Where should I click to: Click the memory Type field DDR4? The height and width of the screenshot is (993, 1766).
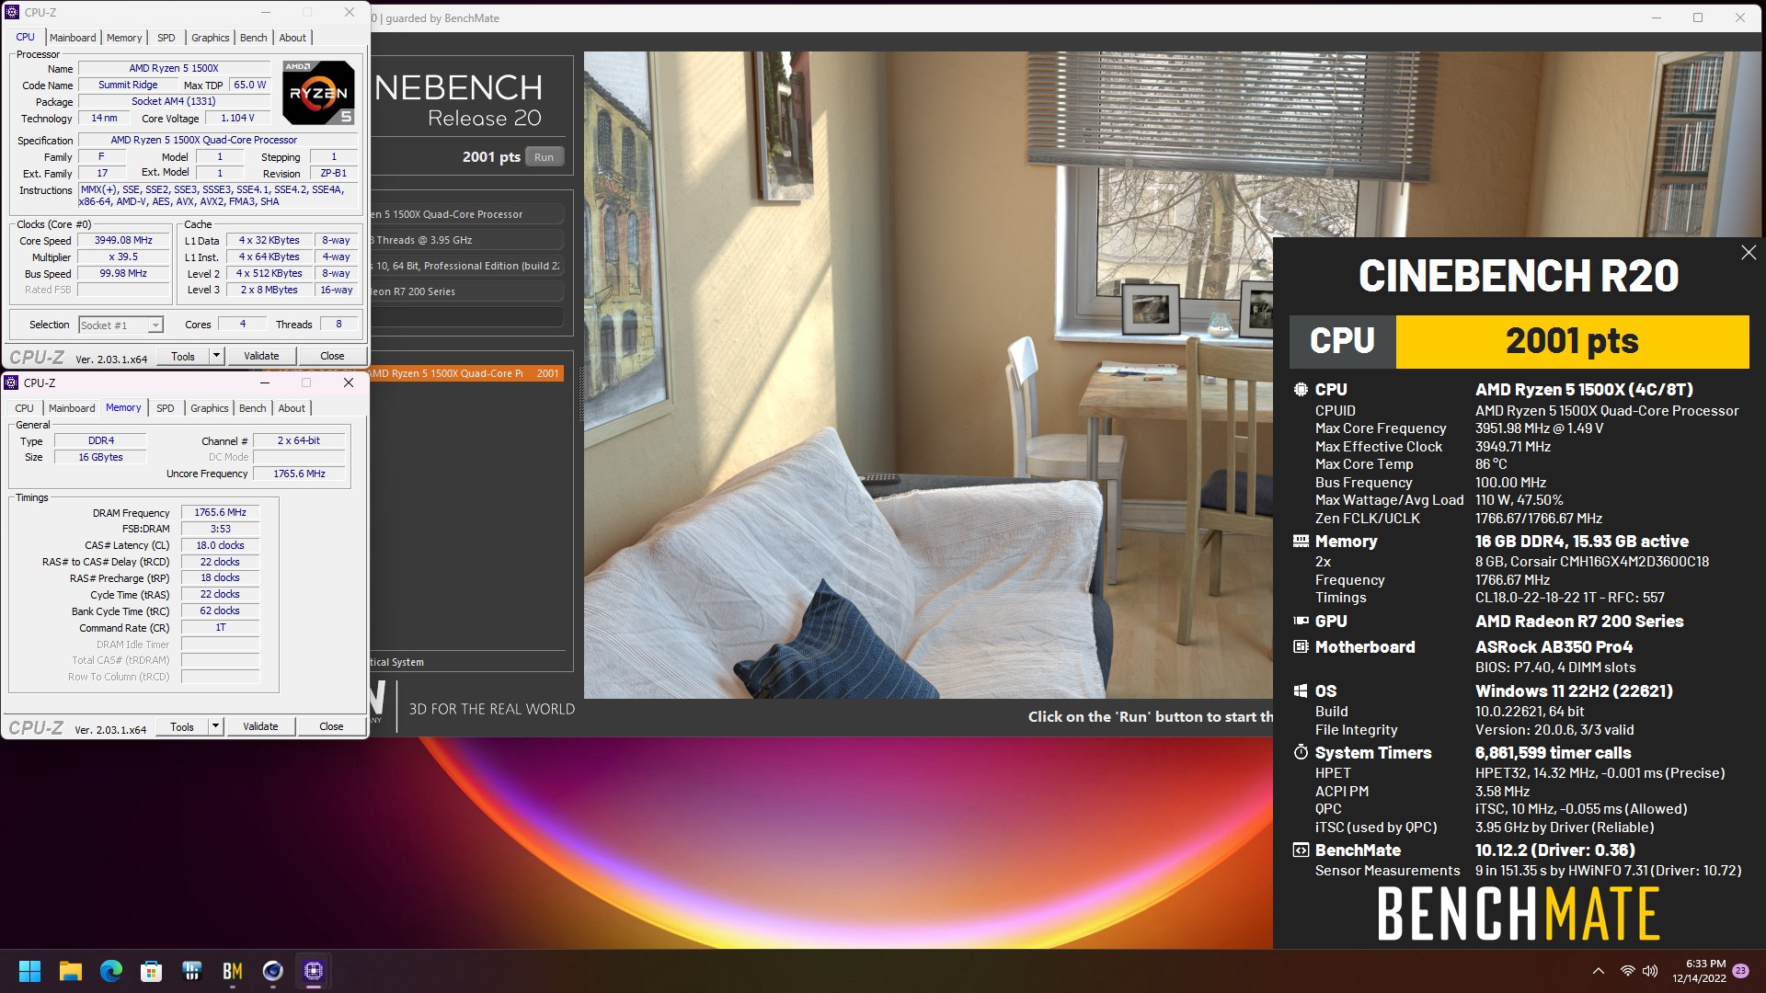[x=100, y=441]
